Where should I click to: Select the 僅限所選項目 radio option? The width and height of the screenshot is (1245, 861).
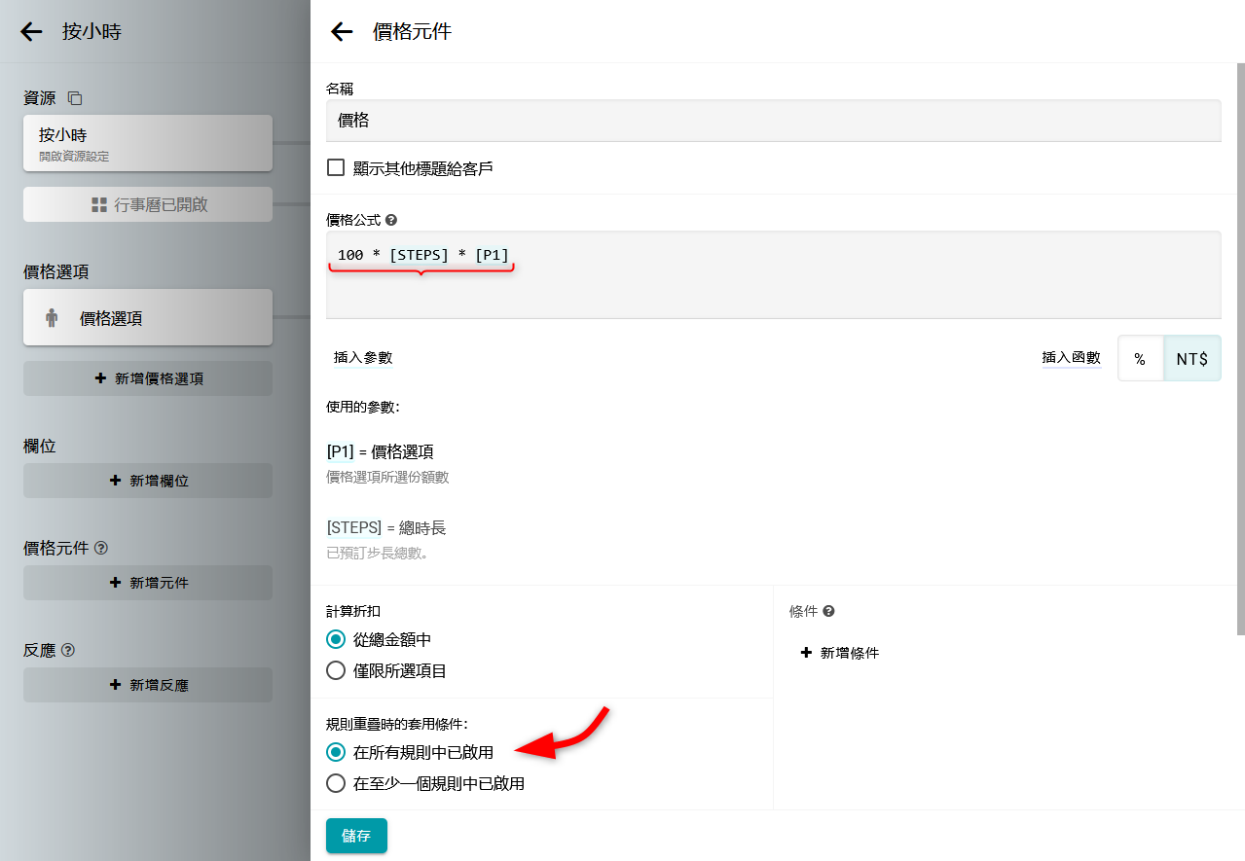tap(336, 670)
